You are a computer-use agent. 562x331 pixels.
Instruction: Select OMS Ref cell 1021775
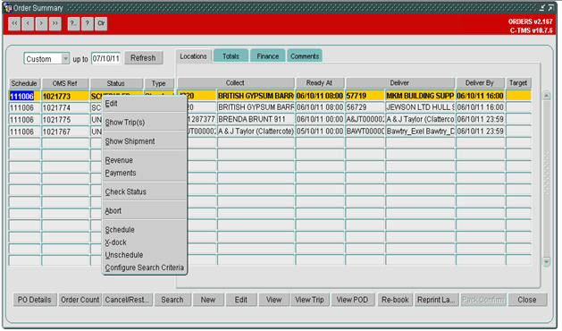click(x=65, y=120)
